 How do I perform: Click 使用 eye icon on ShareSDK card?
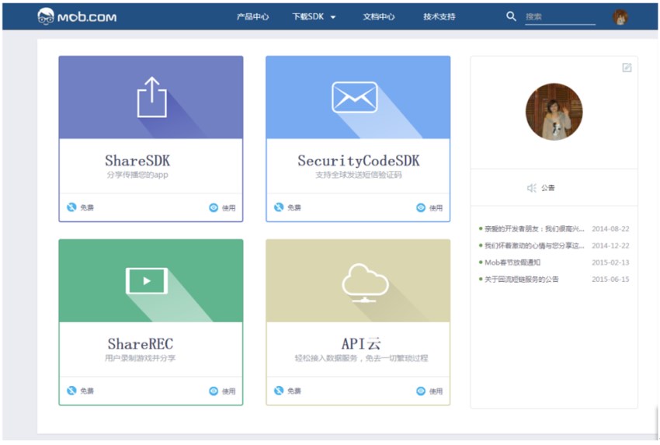coord(214,207)
